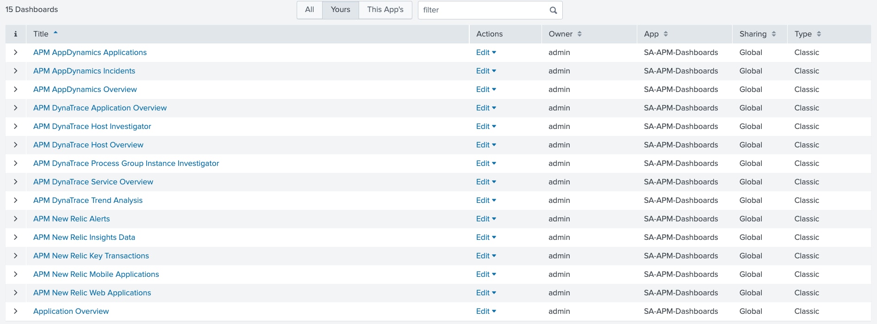
Task: Open Edit menu for DynaTrace Application Overview
Action: pyautogui.click(x=486, y=108)
